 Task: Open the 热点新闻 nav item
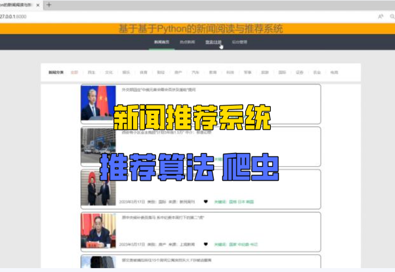188,42
